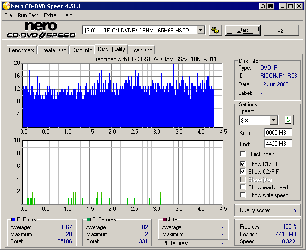Enable the Quick scan checkbox
306x250 pixels.
243,154
